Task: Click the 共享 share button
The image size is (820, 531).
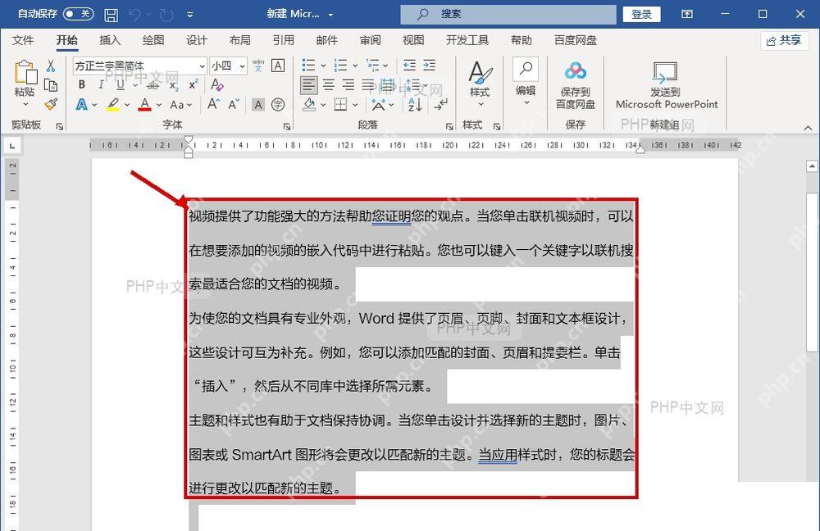Action: 785,40
